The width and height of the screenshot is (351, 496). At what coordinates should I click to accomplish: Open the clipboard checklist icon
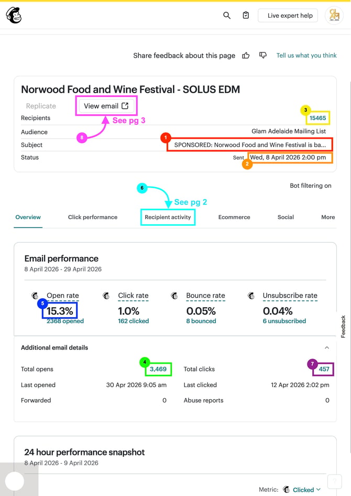click(246, 15)
